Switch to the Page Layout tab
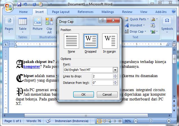The height and width of the screenshot is (126, 179). tap(61, 12)
